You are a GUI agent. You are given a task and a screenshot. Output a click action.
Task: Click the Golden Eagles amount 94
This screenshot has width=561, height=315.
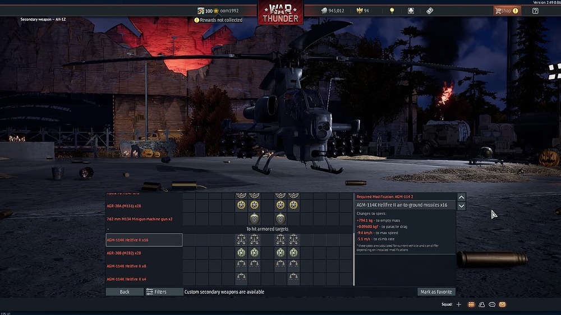(x=366, y=11)
